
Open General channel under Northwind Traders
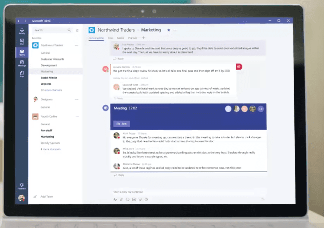click(45, 53)
